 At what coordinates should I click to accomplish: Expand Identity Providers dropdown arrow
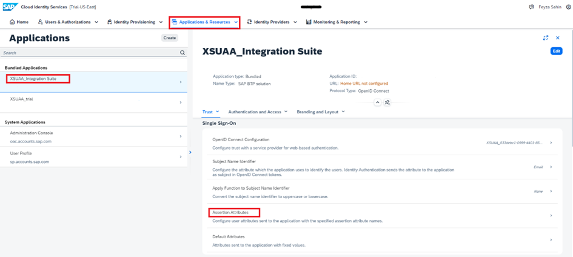pyautogui.click(x=295, y=22)
